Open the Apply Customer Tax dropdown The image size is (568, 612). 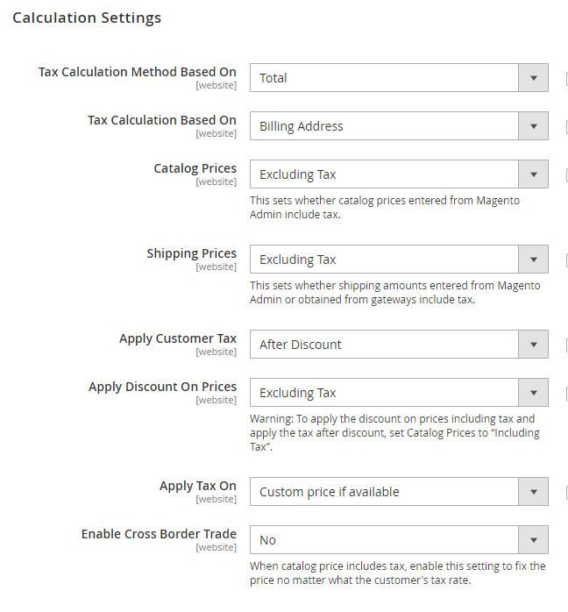click(x=399, y=345)
